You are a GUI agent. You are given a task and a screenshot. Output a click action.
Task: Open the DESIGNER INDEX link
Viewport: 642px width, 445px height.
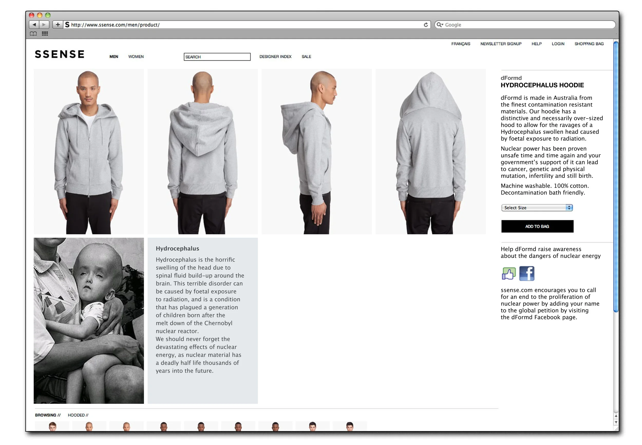[x=275, y=57]
